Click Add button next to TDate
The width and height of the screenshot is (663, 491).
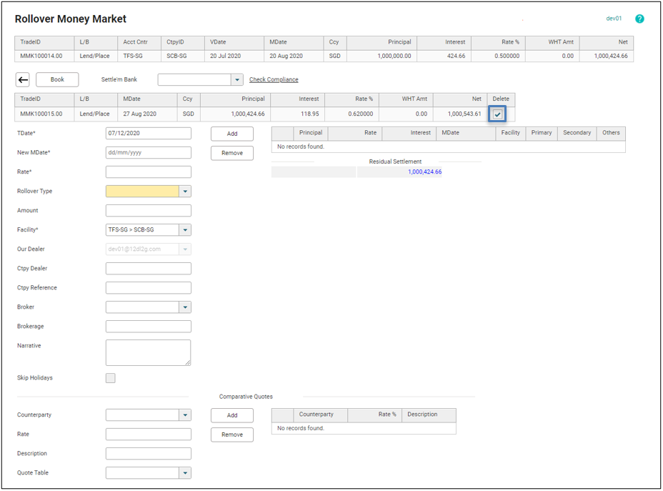[x=232, y=134]
